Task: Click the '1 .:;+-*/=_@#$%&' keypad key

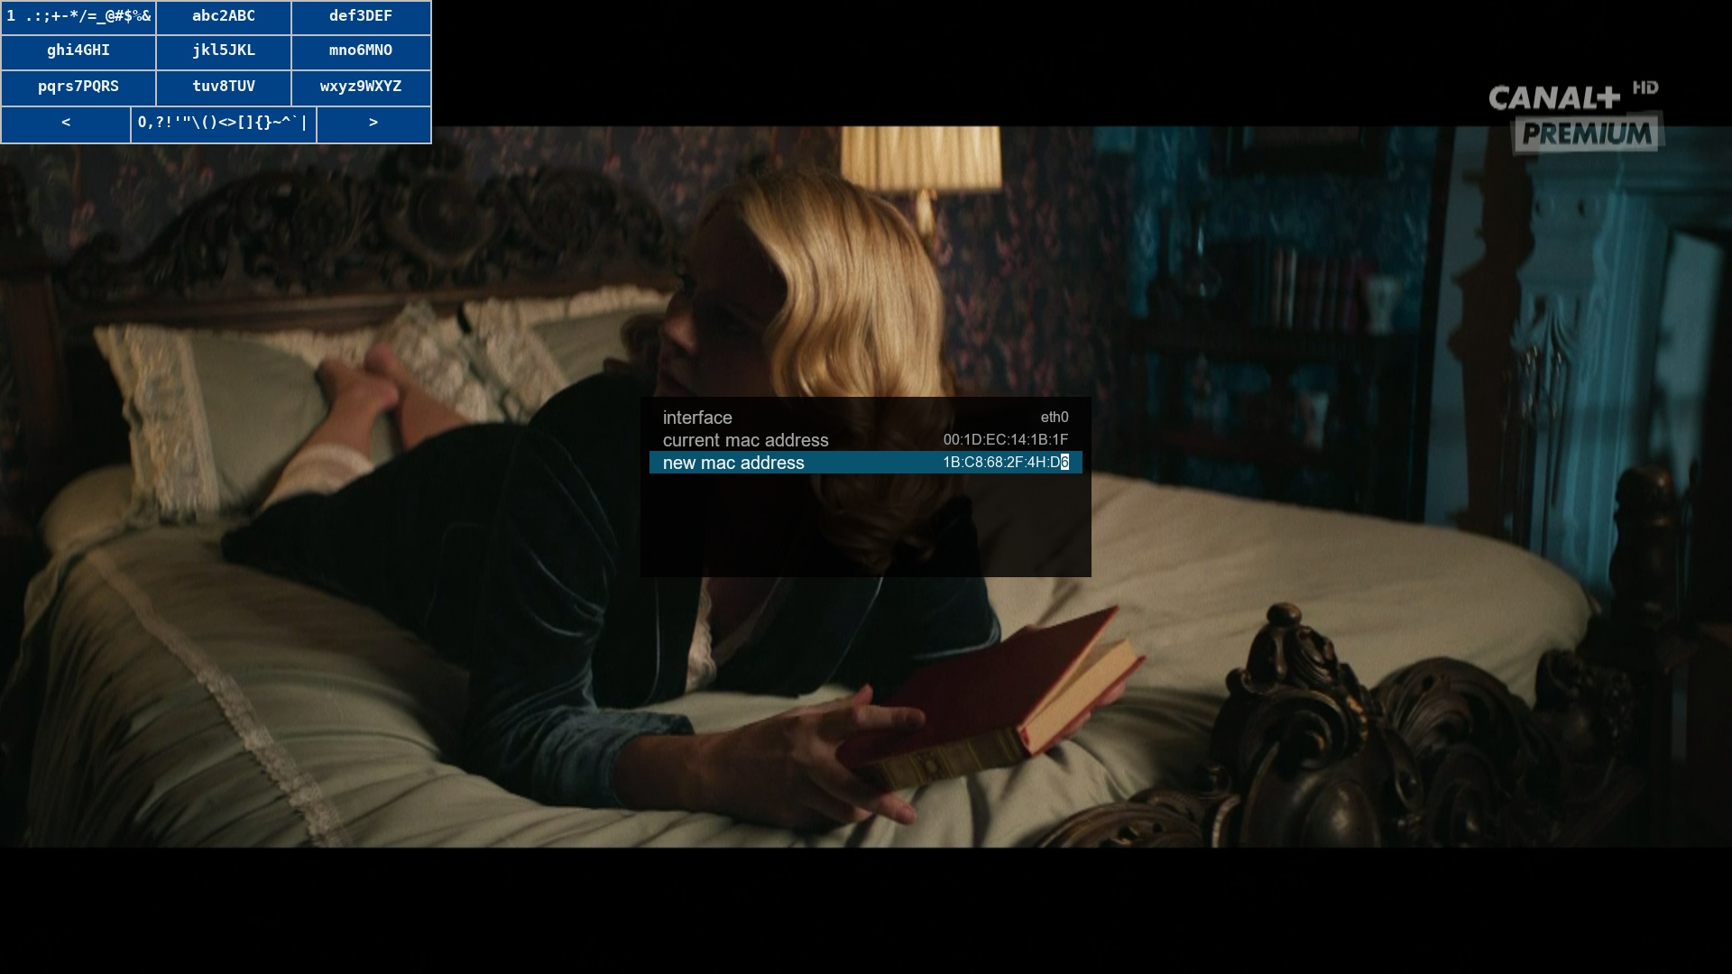Action: tap(78, 17)
